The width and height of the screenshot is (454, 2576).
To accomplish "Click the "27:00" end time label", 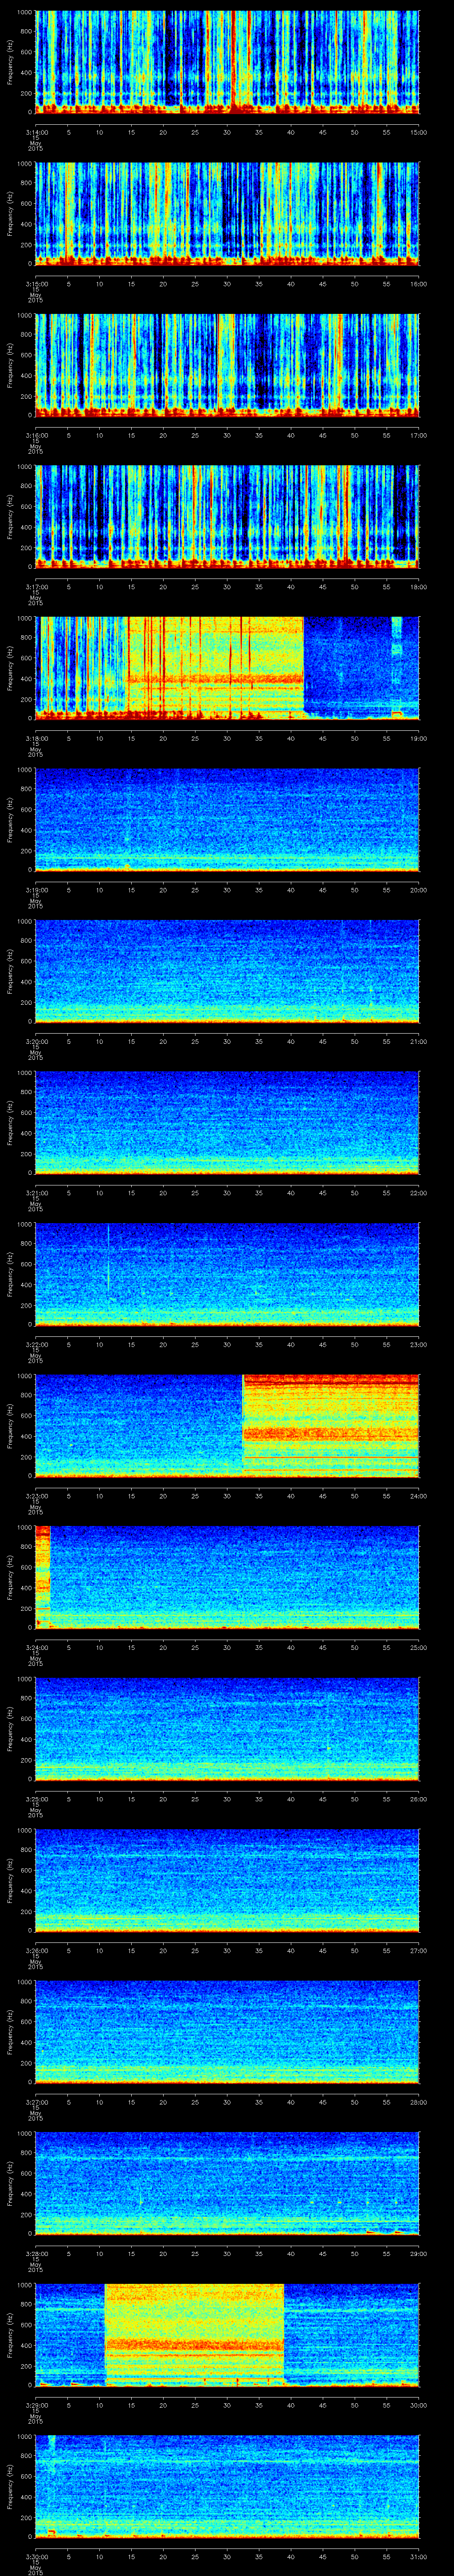I will click(x=419, y=1949).
